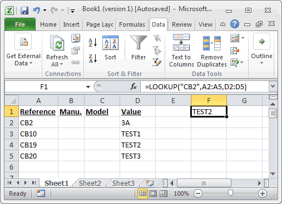Click the Advanced filter icon

[x=157, y=62]
